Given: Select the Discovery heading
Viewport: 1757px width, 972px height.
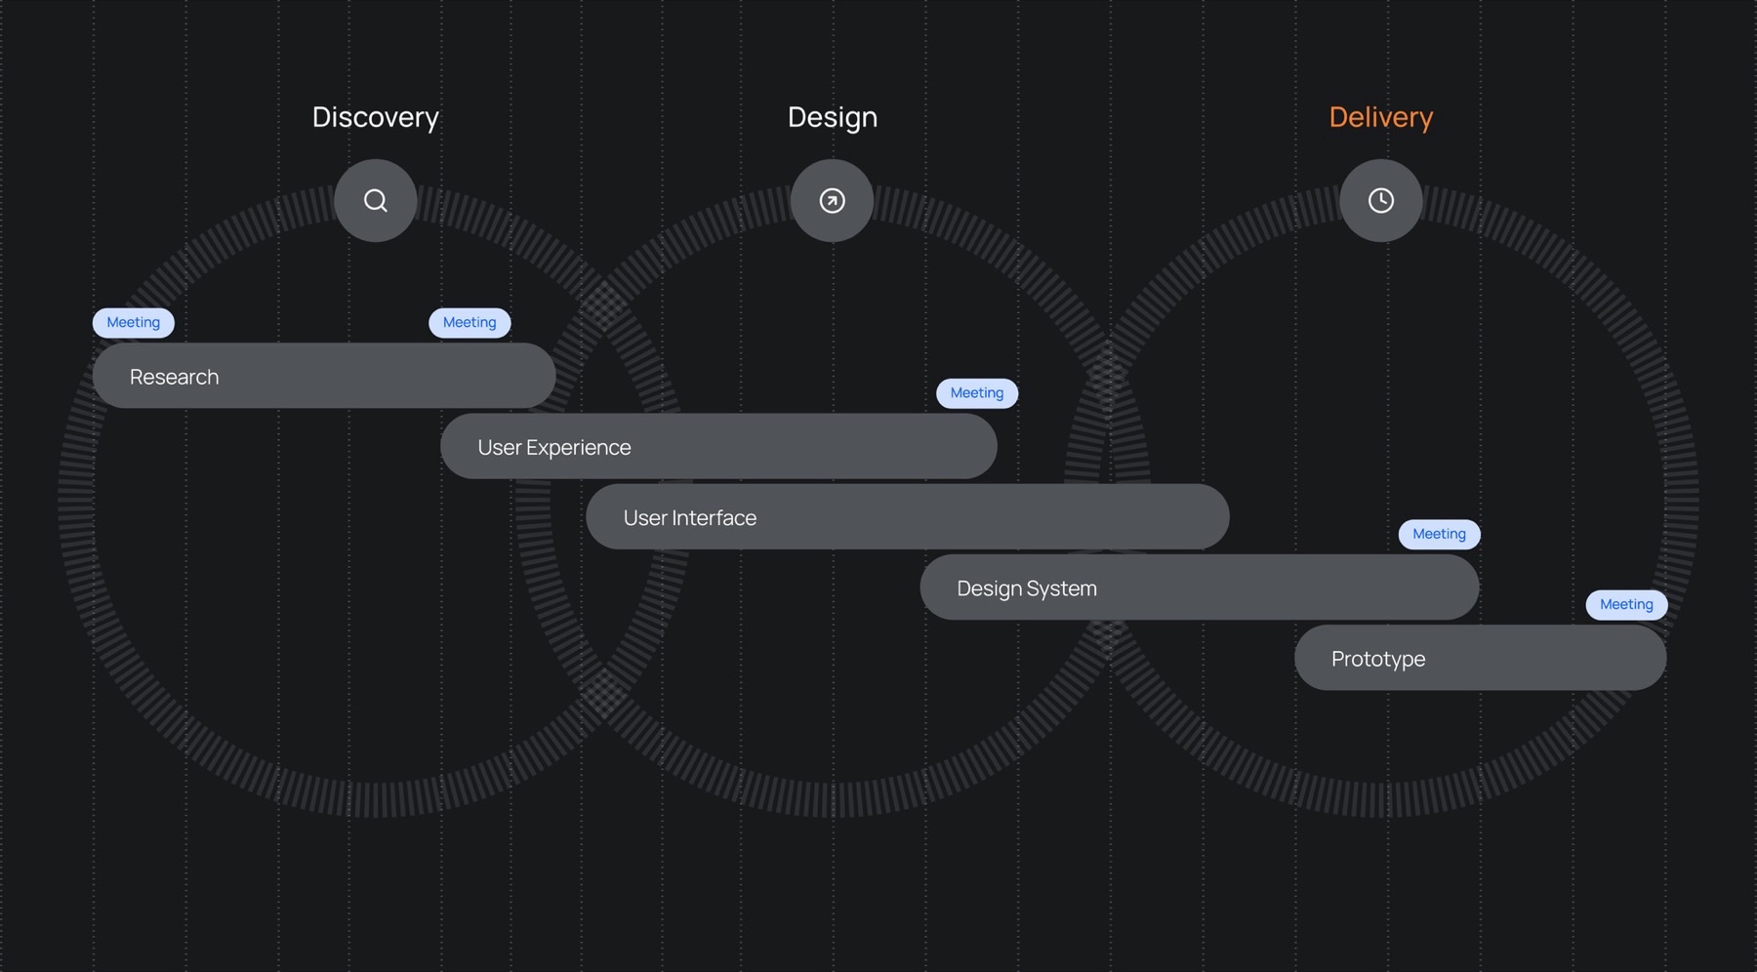Looking at the screenshot, I should click(x=376, y=117).
